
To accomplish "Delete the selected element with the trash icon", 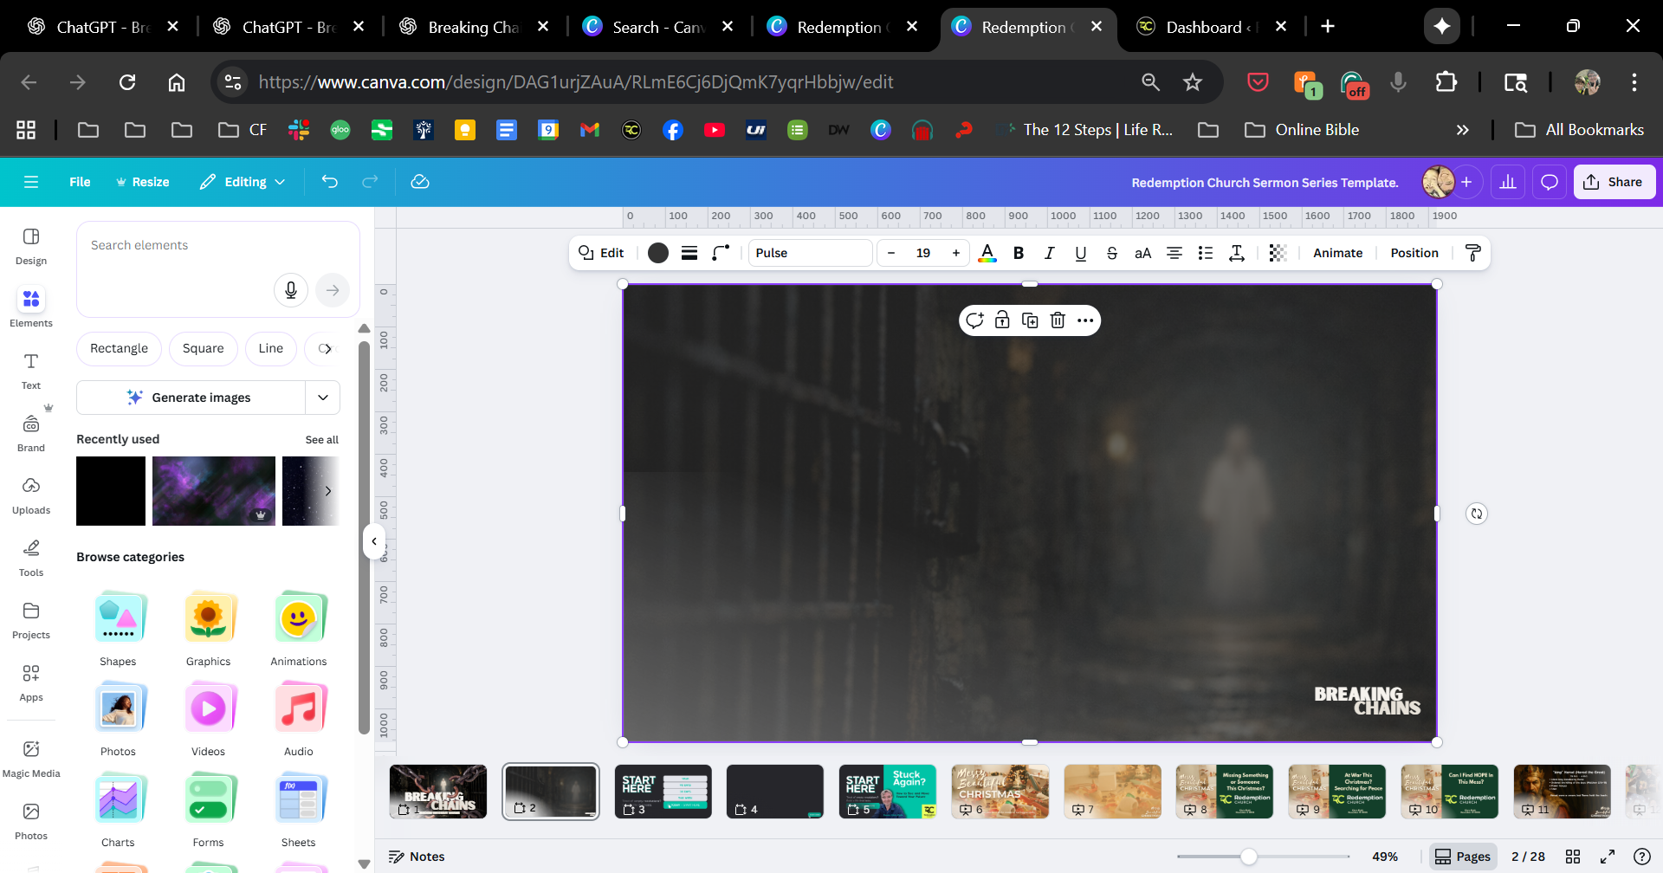I will point(1058,320).
